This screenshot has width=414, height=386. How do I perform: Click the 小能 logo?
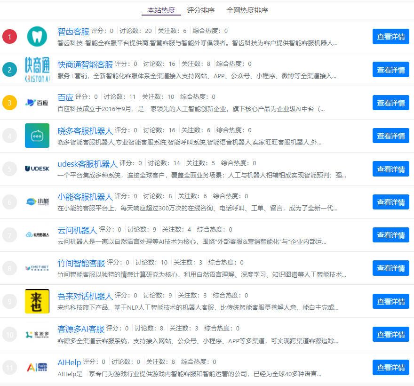(x=37, y=202)
